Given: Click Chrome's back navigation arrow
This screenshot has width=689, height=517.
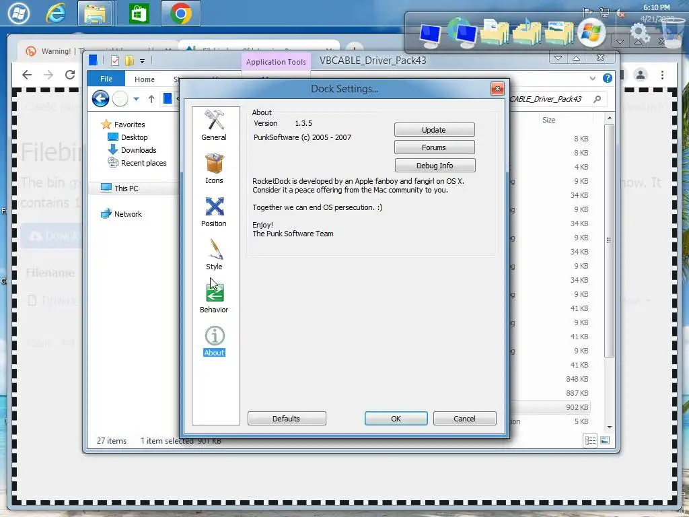Looking at the screenshot, I should pos(27,75).
